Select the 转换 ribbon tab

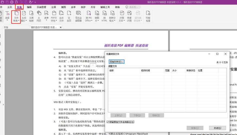point(19,7)
